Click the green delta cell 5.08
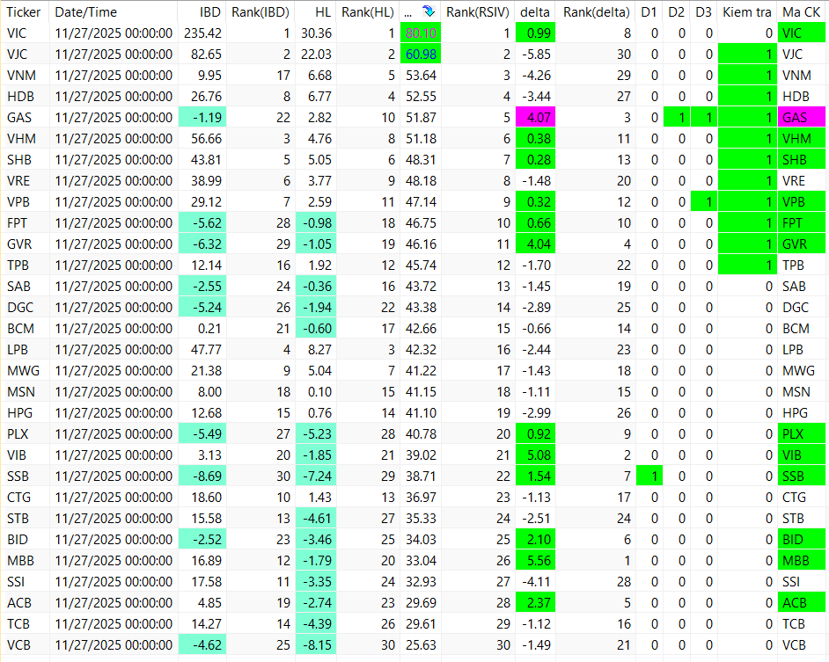Viewport: 829px width, 662px height. coord(536,455)
